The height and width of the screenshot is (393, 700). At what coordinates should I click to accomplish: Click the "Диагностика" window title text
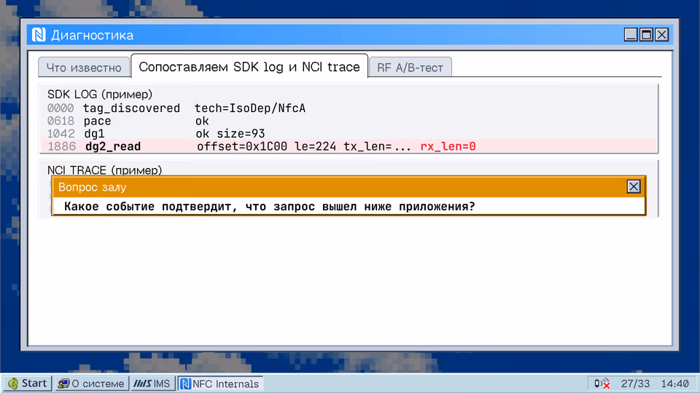click(x=92, y=35)
